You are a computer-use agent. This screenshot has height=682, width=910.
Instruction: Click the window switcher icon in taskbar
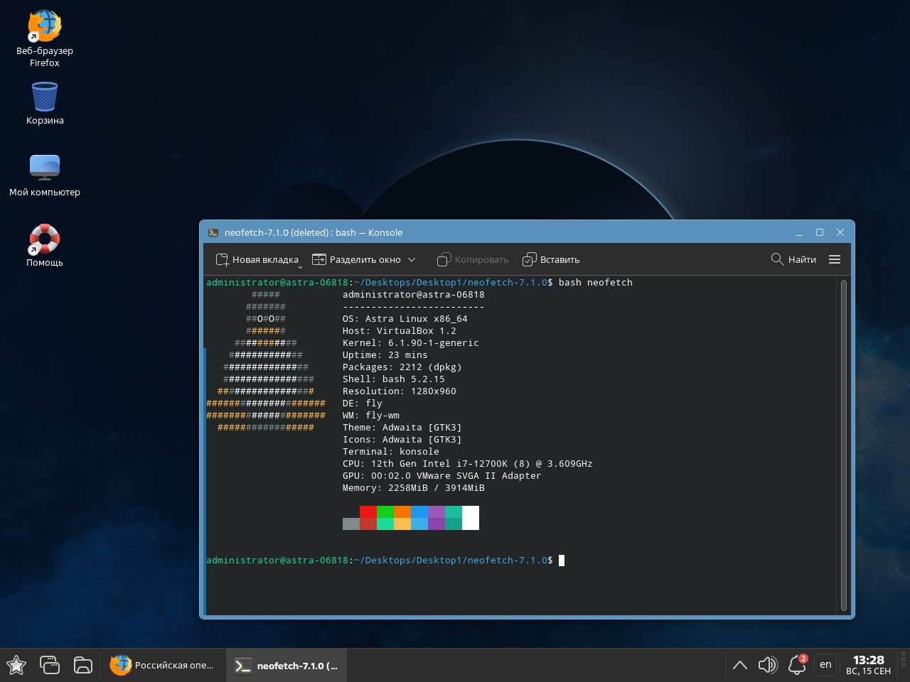50,666
